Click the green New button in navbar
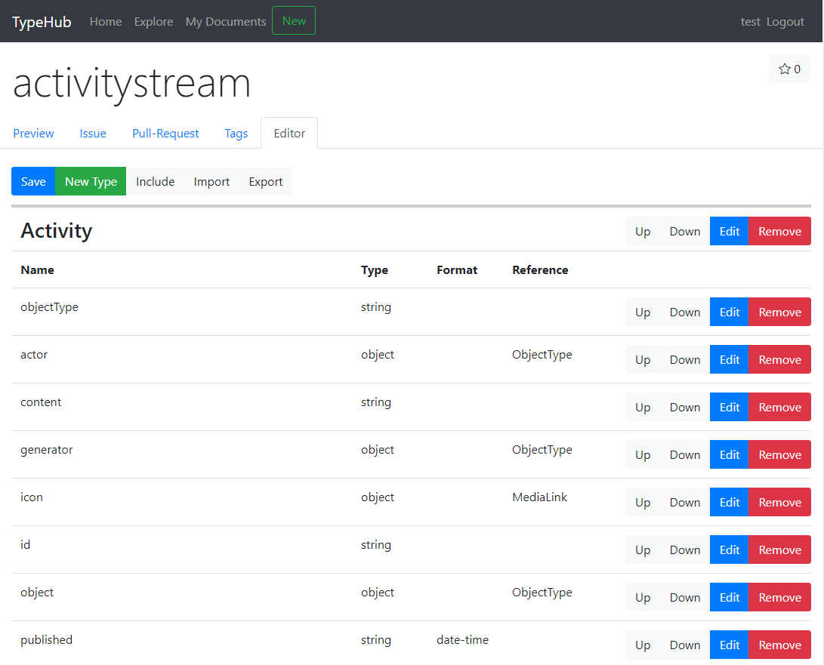This screenshot has width=824, height=665. [x=294, y=20]
